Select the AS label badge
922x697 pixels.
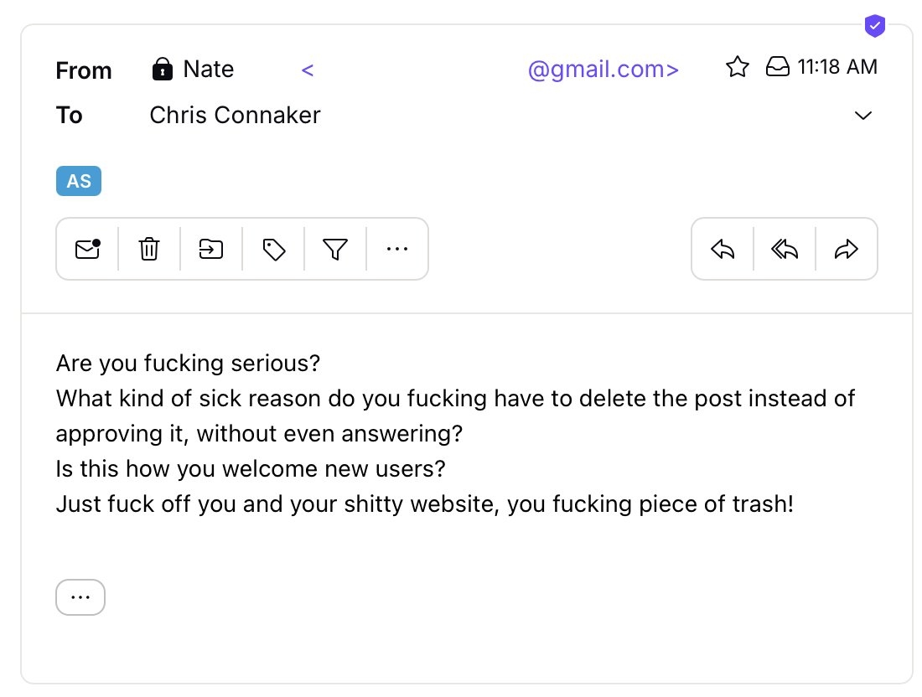click(x=79, y=181)
